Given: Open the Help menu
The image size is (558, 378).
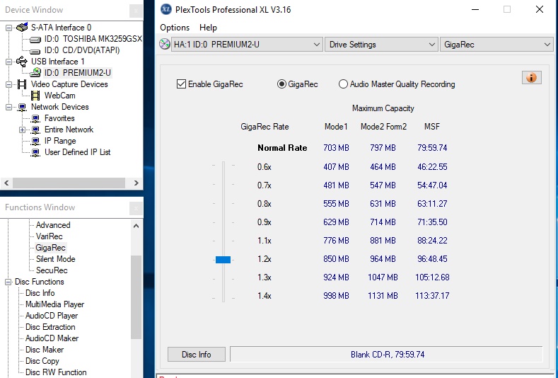Looking at the screenshot, I should pos(208,28).
